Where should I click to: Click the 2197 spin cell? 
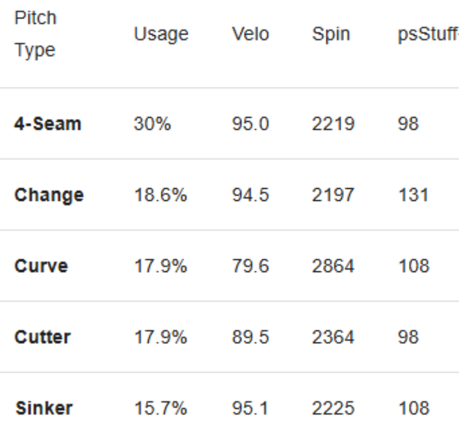pyautogui.click(x=333, y=195)
